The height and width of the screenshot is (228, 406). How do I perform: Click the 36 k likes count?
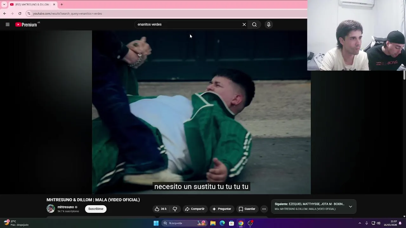[164, 209]
